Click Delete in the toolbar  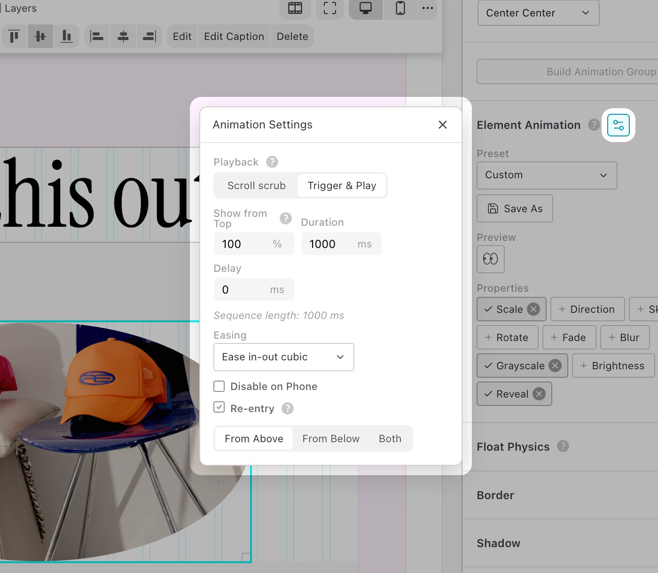tap(292, 36)
